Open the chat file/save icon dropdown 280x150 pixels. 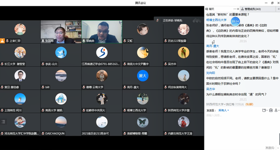pyautogui.click(x=265, y=110)
